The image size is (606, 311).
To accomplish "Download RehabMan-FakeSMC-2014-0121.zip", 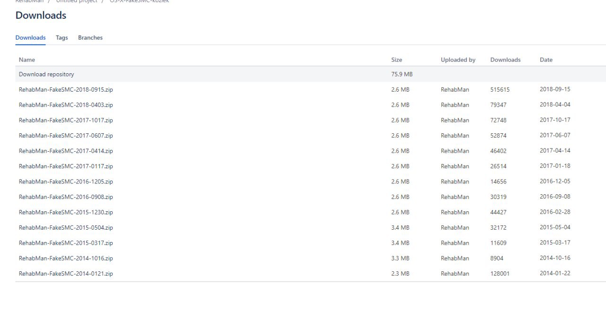I will click(x=66, y=274).
